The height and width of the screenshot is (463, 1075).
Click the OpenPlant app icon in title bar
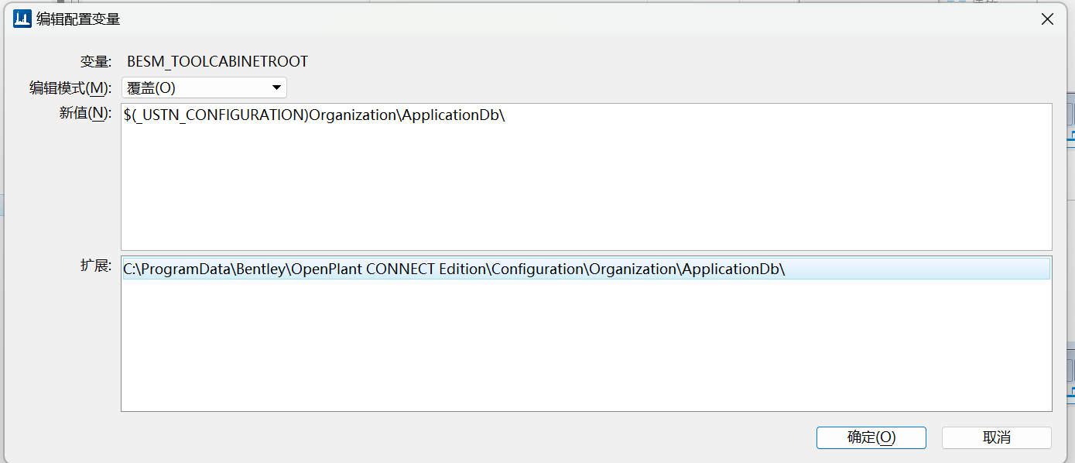(x=22, y=19)
